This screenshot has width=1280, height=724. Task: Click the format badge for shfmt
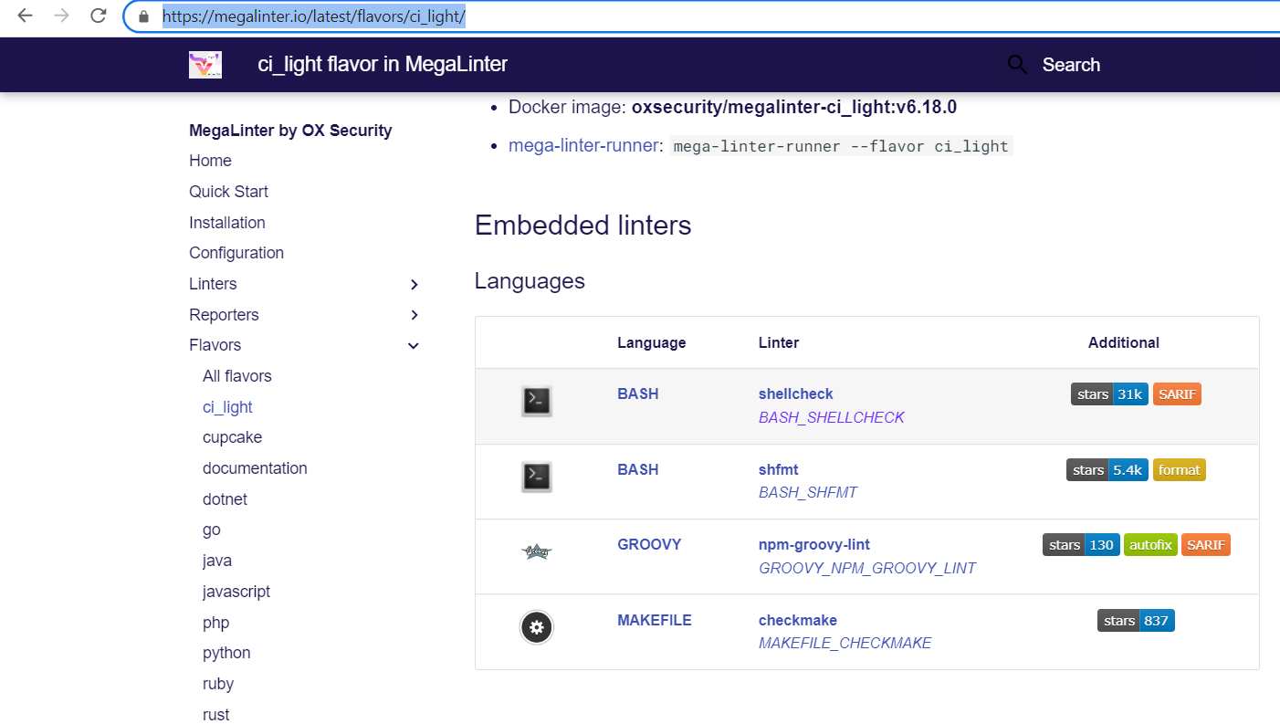pos(1180,470)
